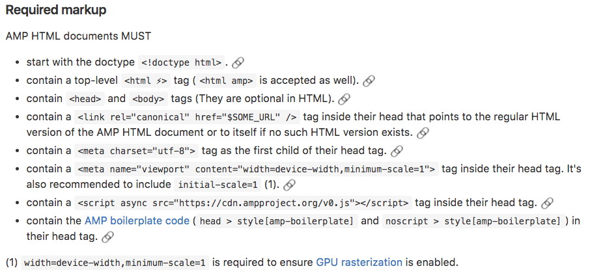590x277 pixels.
Task: Click the '<!doctype html>' code snippet
Action: [x=182, y=62]
